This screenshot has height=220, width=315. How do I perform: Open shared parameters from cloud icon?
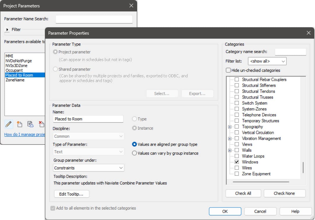pyautogui.click(x=30, y=124)
